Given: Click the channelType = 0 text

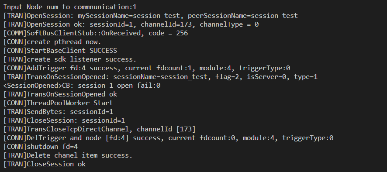Looking at the screenshot, I should point(229,24).
